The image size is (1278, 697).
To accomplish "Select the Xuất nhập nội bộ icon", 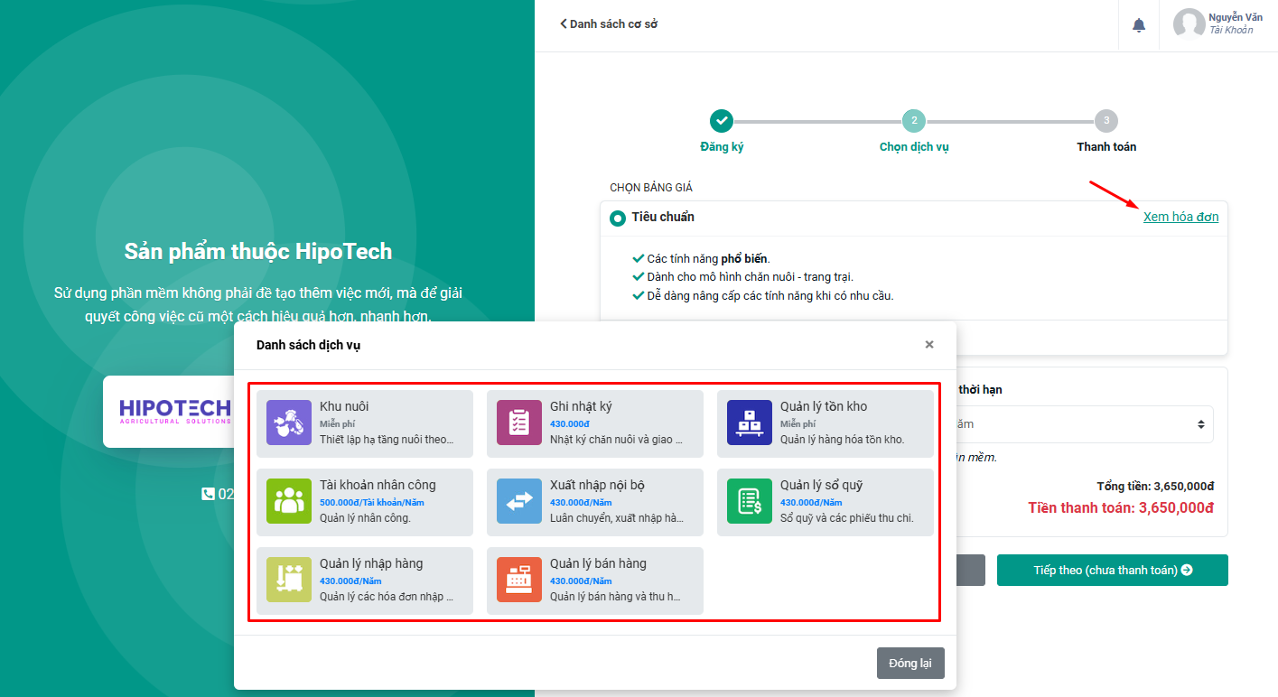I will point(519,501).
